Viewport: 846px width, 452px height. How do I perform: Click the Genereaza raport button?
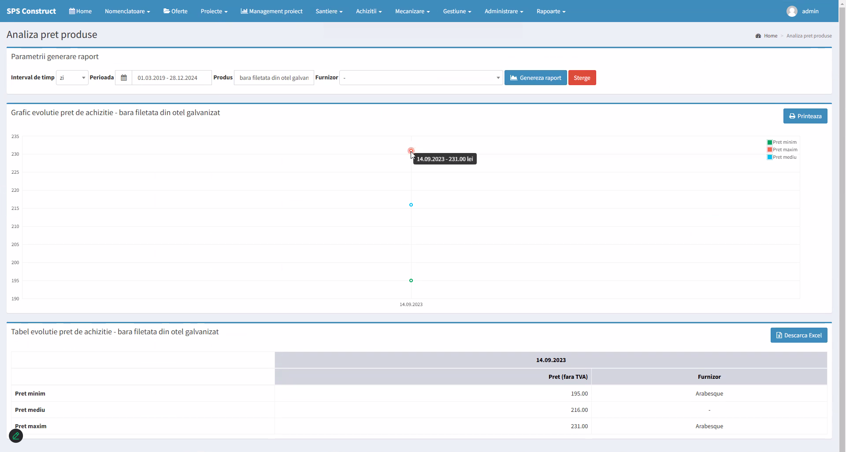coord(535,78)
